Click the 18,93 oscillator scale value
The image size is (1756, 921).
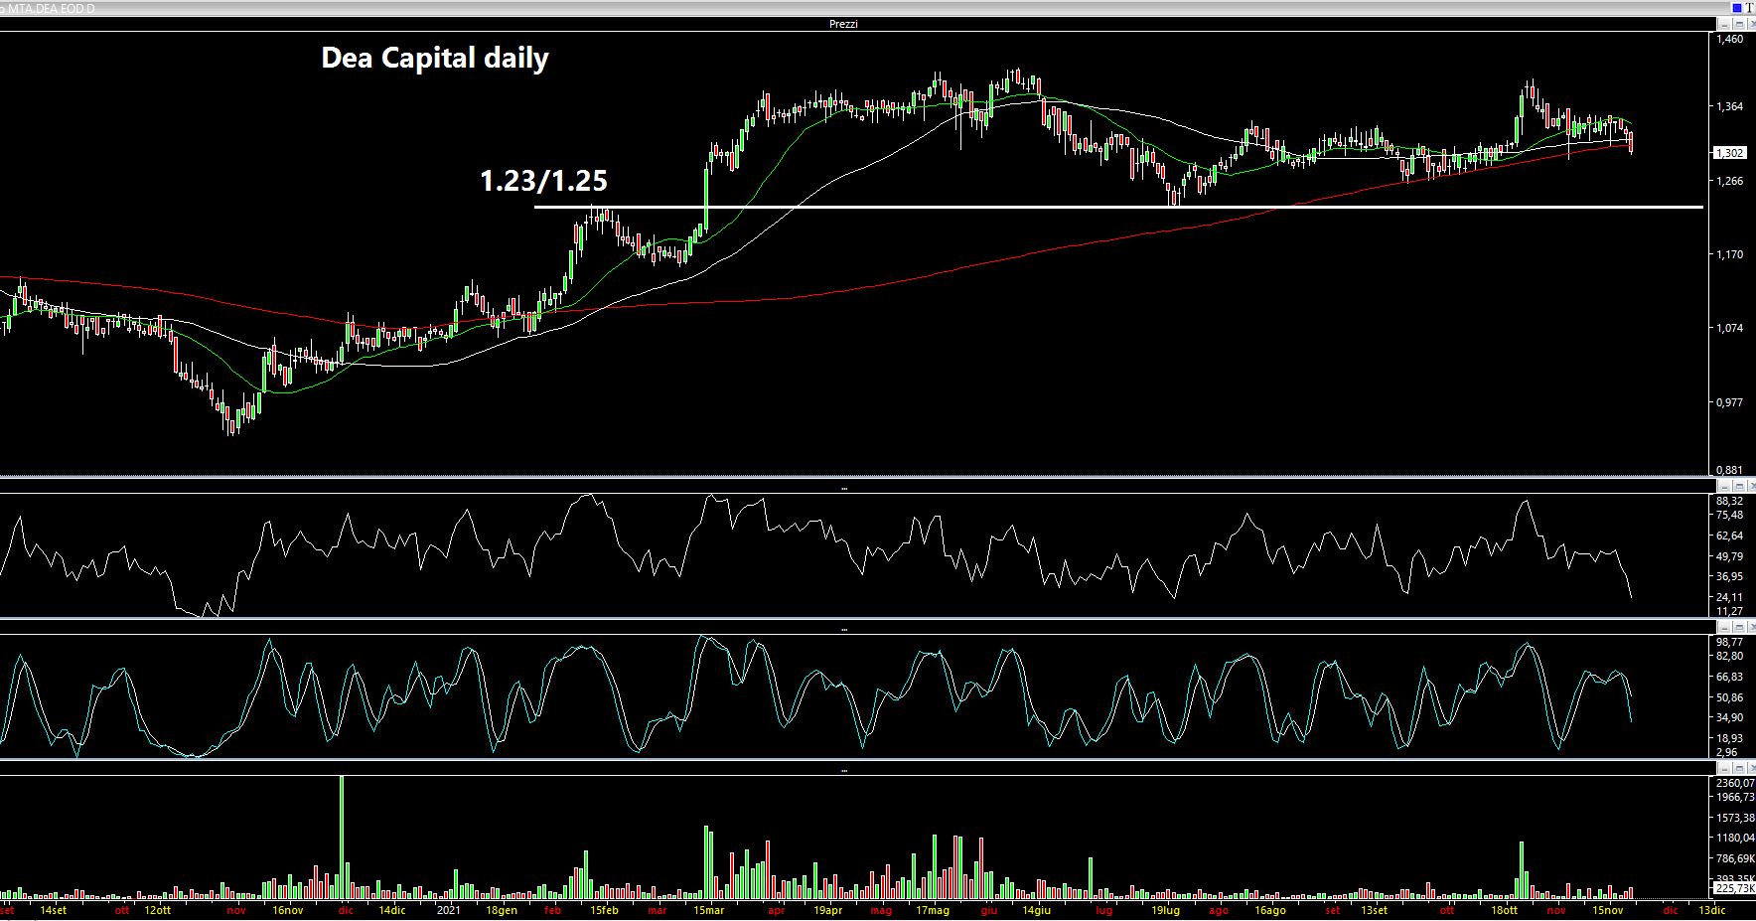tap(1731, 738)
